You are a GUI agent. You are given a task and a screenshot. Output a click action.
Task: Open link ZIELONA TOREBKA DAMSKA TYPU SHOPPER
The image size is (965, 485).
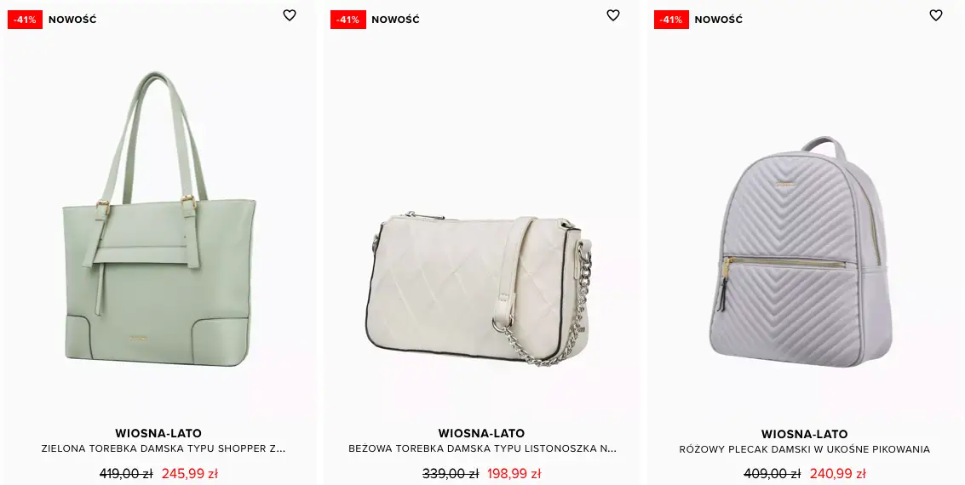163,448
